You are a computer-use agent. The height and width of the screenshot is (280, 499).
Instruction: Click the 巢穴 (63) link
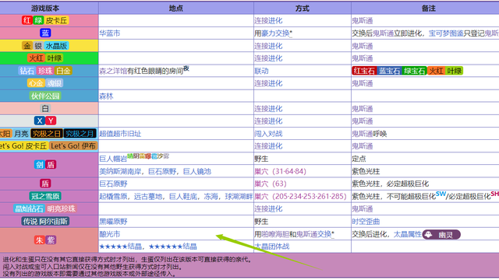pos(271,184)
